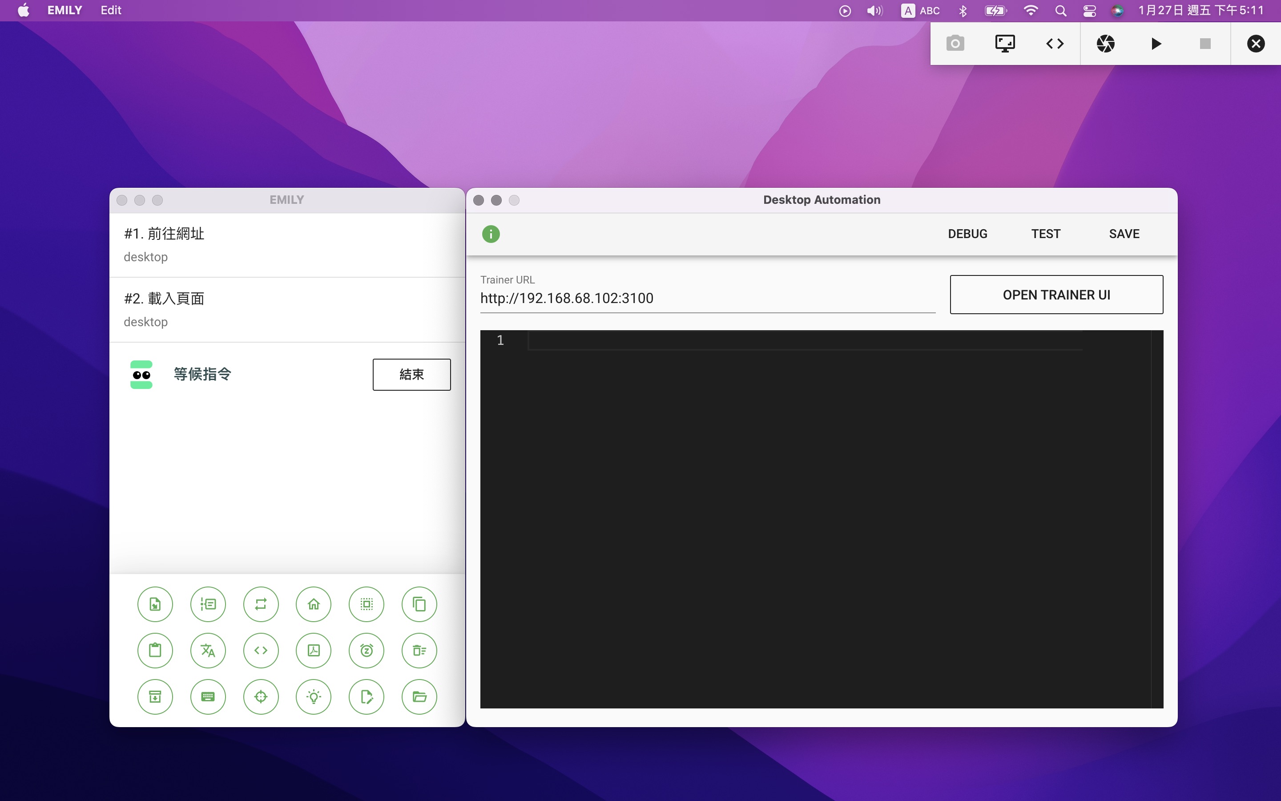
Task: Open the green home icon
Action: tap(314, 604)
